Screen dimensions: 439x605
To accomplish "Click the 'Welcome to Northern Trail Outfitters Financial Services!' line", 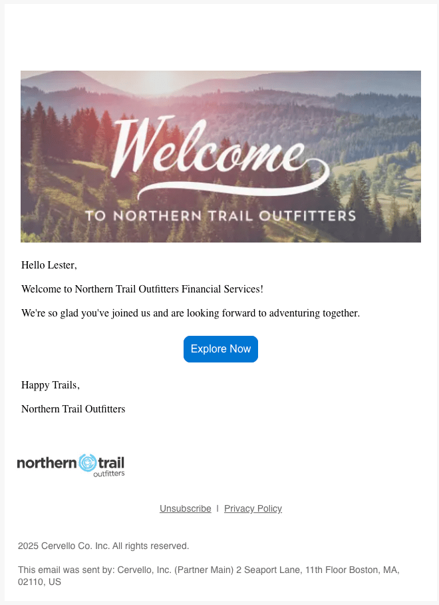I will tap(142, 289).
